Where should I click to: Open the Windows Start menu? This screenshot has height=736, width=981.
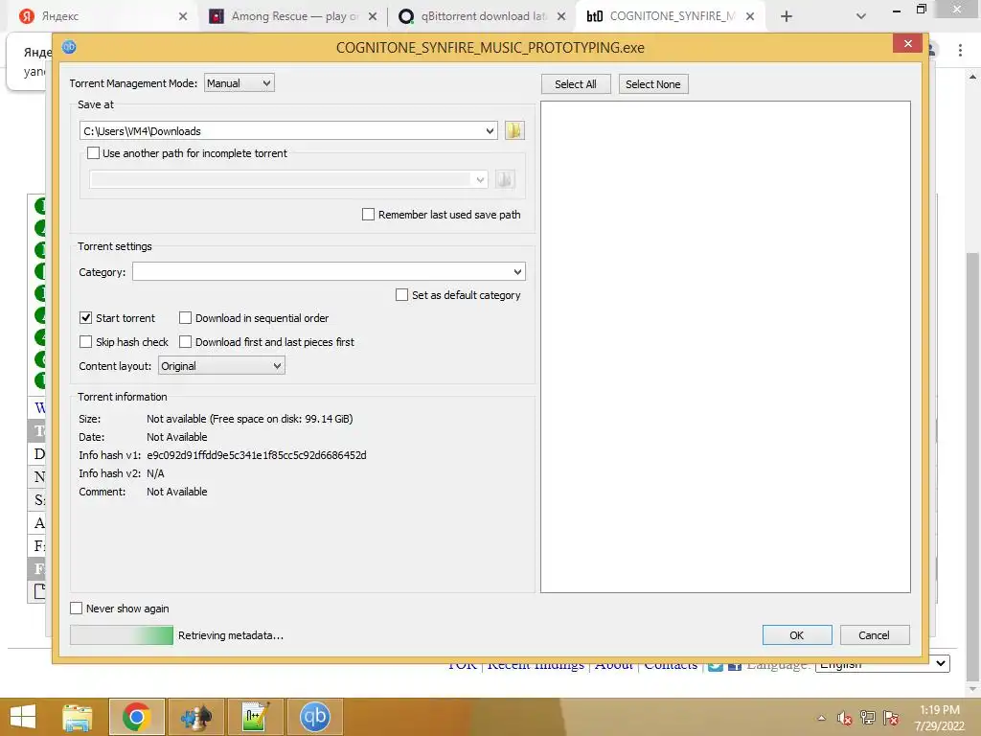[x=23, y=717]
